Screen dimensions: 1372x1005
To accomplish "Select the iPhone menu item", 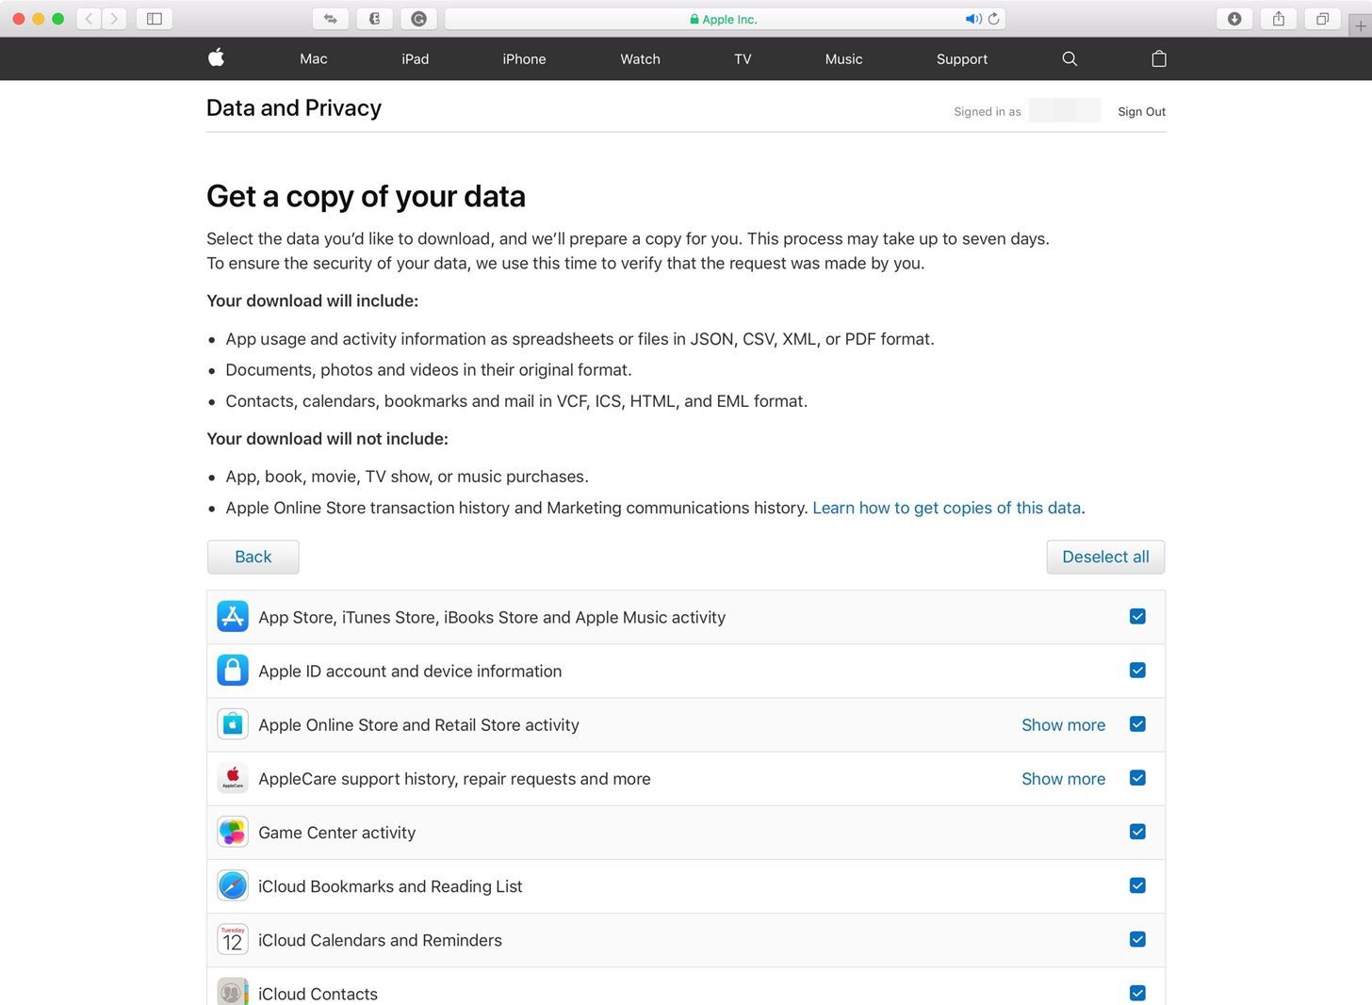I will click(524, 58).
